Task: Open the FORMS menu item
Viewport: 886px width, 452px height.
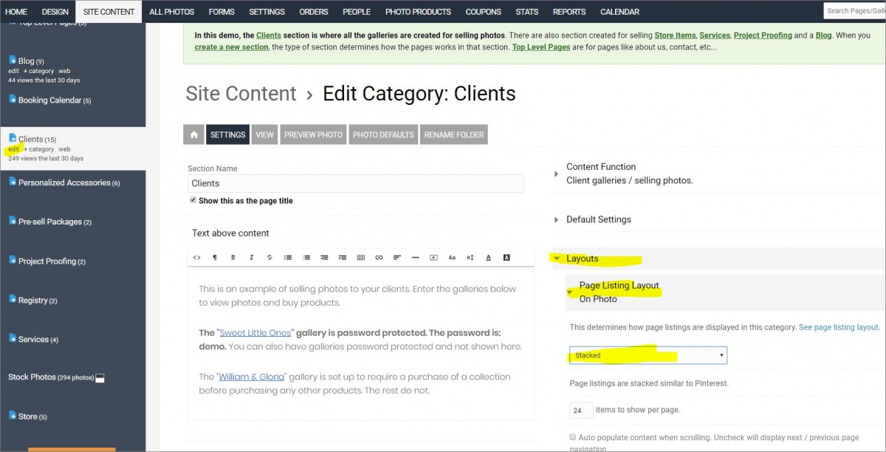Action: coord(221,12)
